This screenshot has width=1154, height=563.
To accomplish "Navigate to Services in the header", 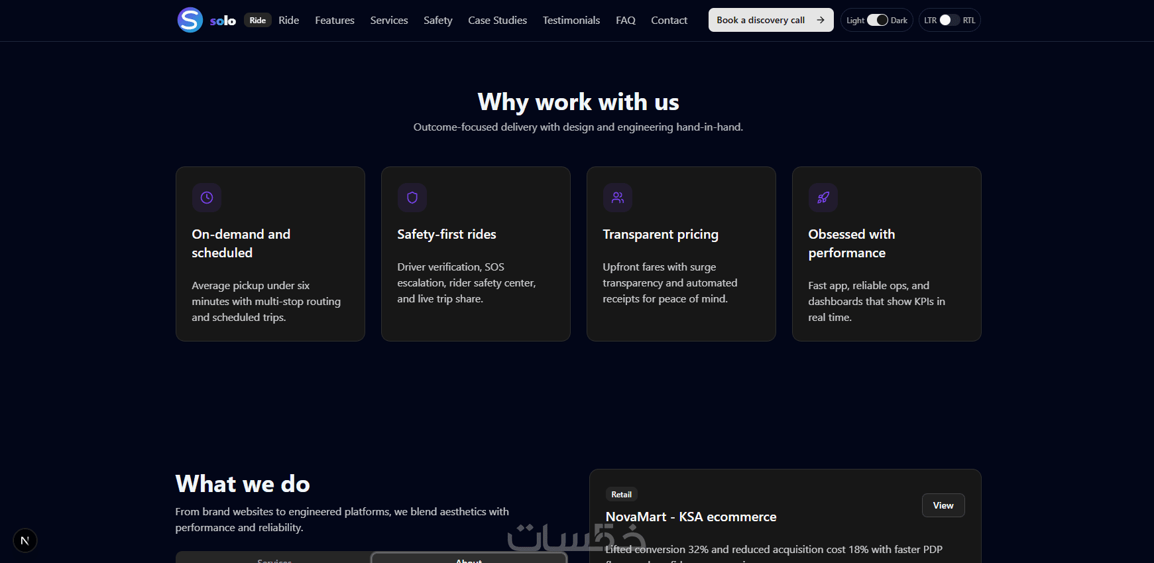I will (389, 20).
